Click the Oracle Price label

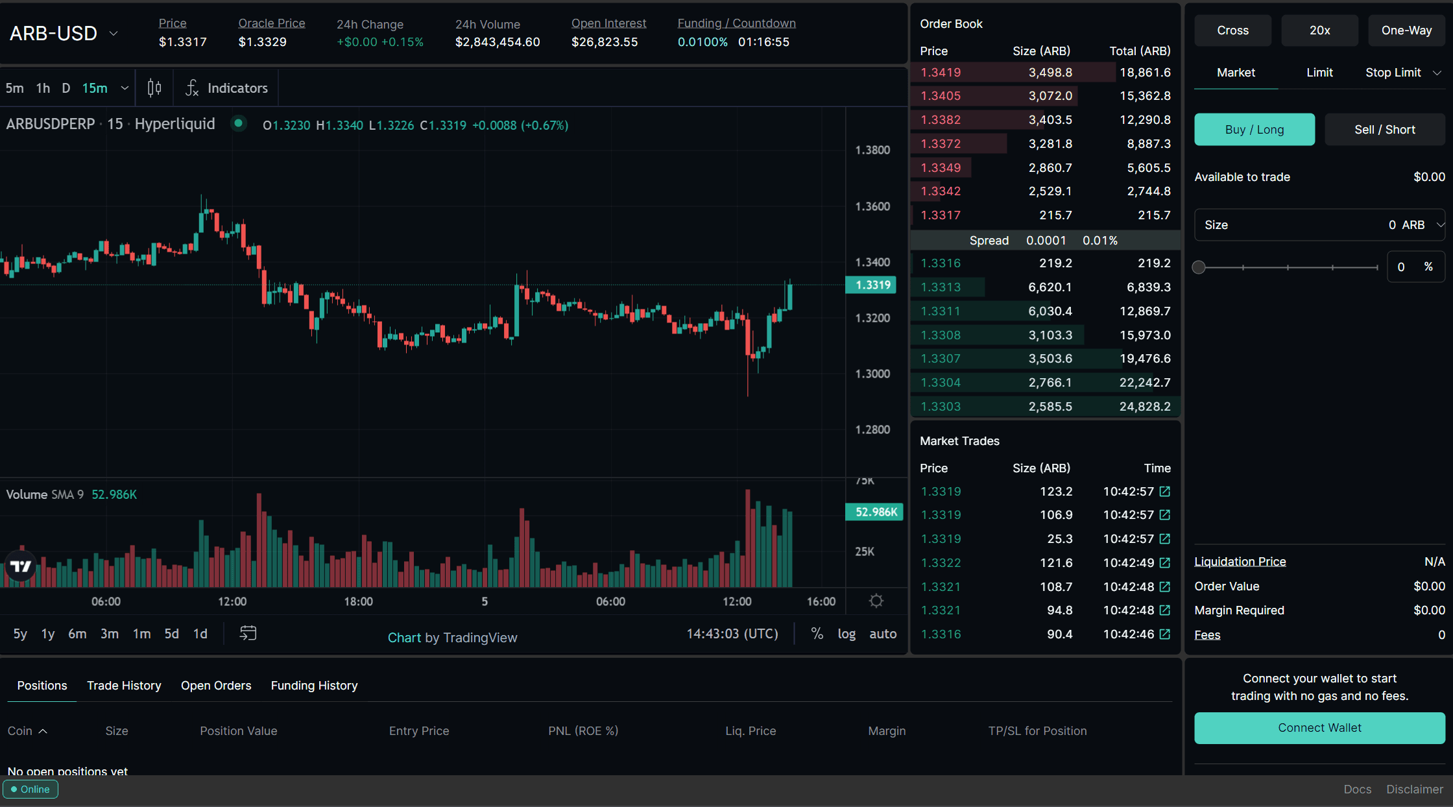(272, 23)
